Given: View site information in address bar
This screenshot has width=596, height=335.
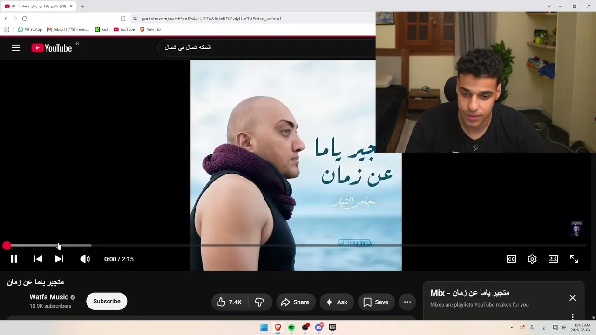Looking at the screenshot, I should click(x=135, y=19).
